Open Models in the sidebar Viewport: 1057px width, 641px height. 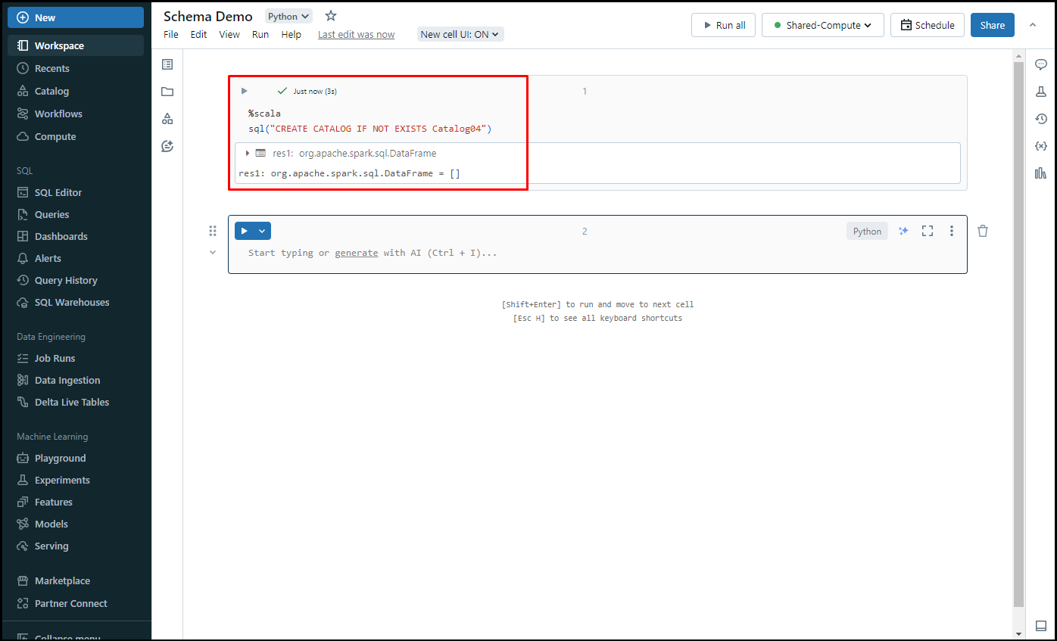(x=76, y=524)
